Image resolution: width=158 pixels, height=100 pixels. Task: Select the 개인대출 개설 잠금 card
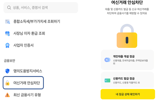(x=127, y=60)
